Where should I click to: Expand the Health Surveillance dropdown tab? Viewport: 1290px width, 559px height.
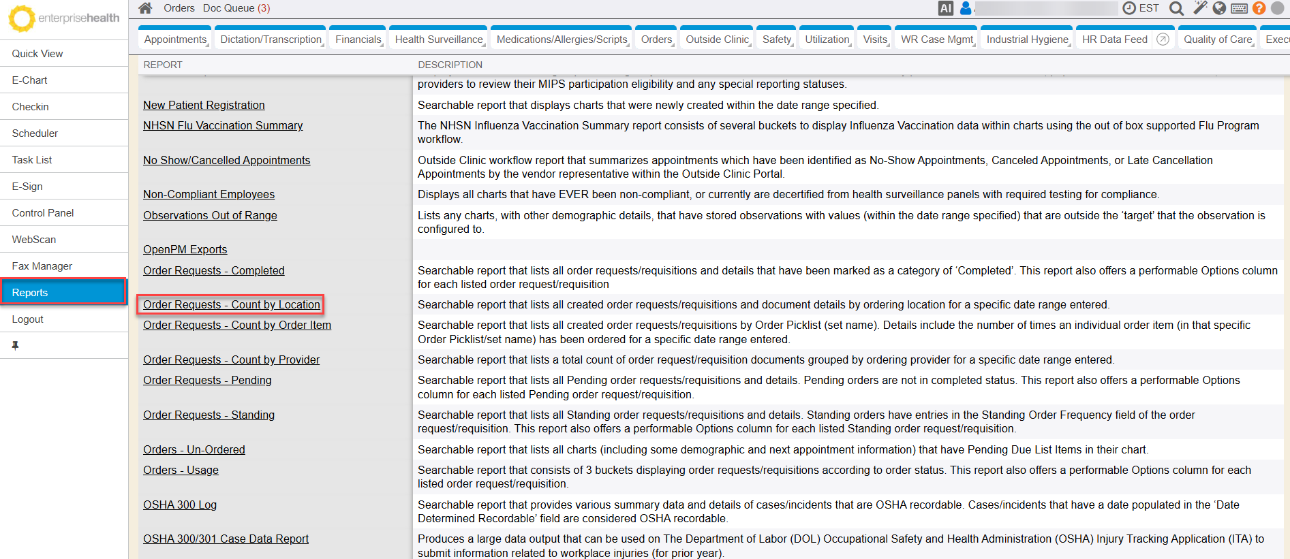440,39
